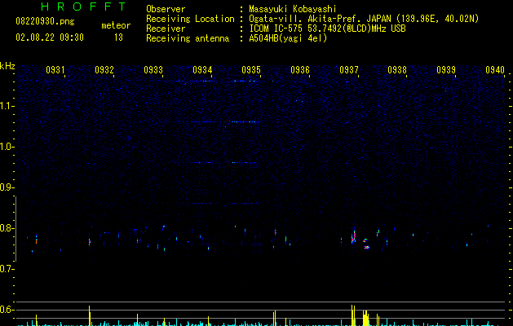Click the 0.6 frequency axis label
Screen dimensions: 513x326
[x=7, y=310]
